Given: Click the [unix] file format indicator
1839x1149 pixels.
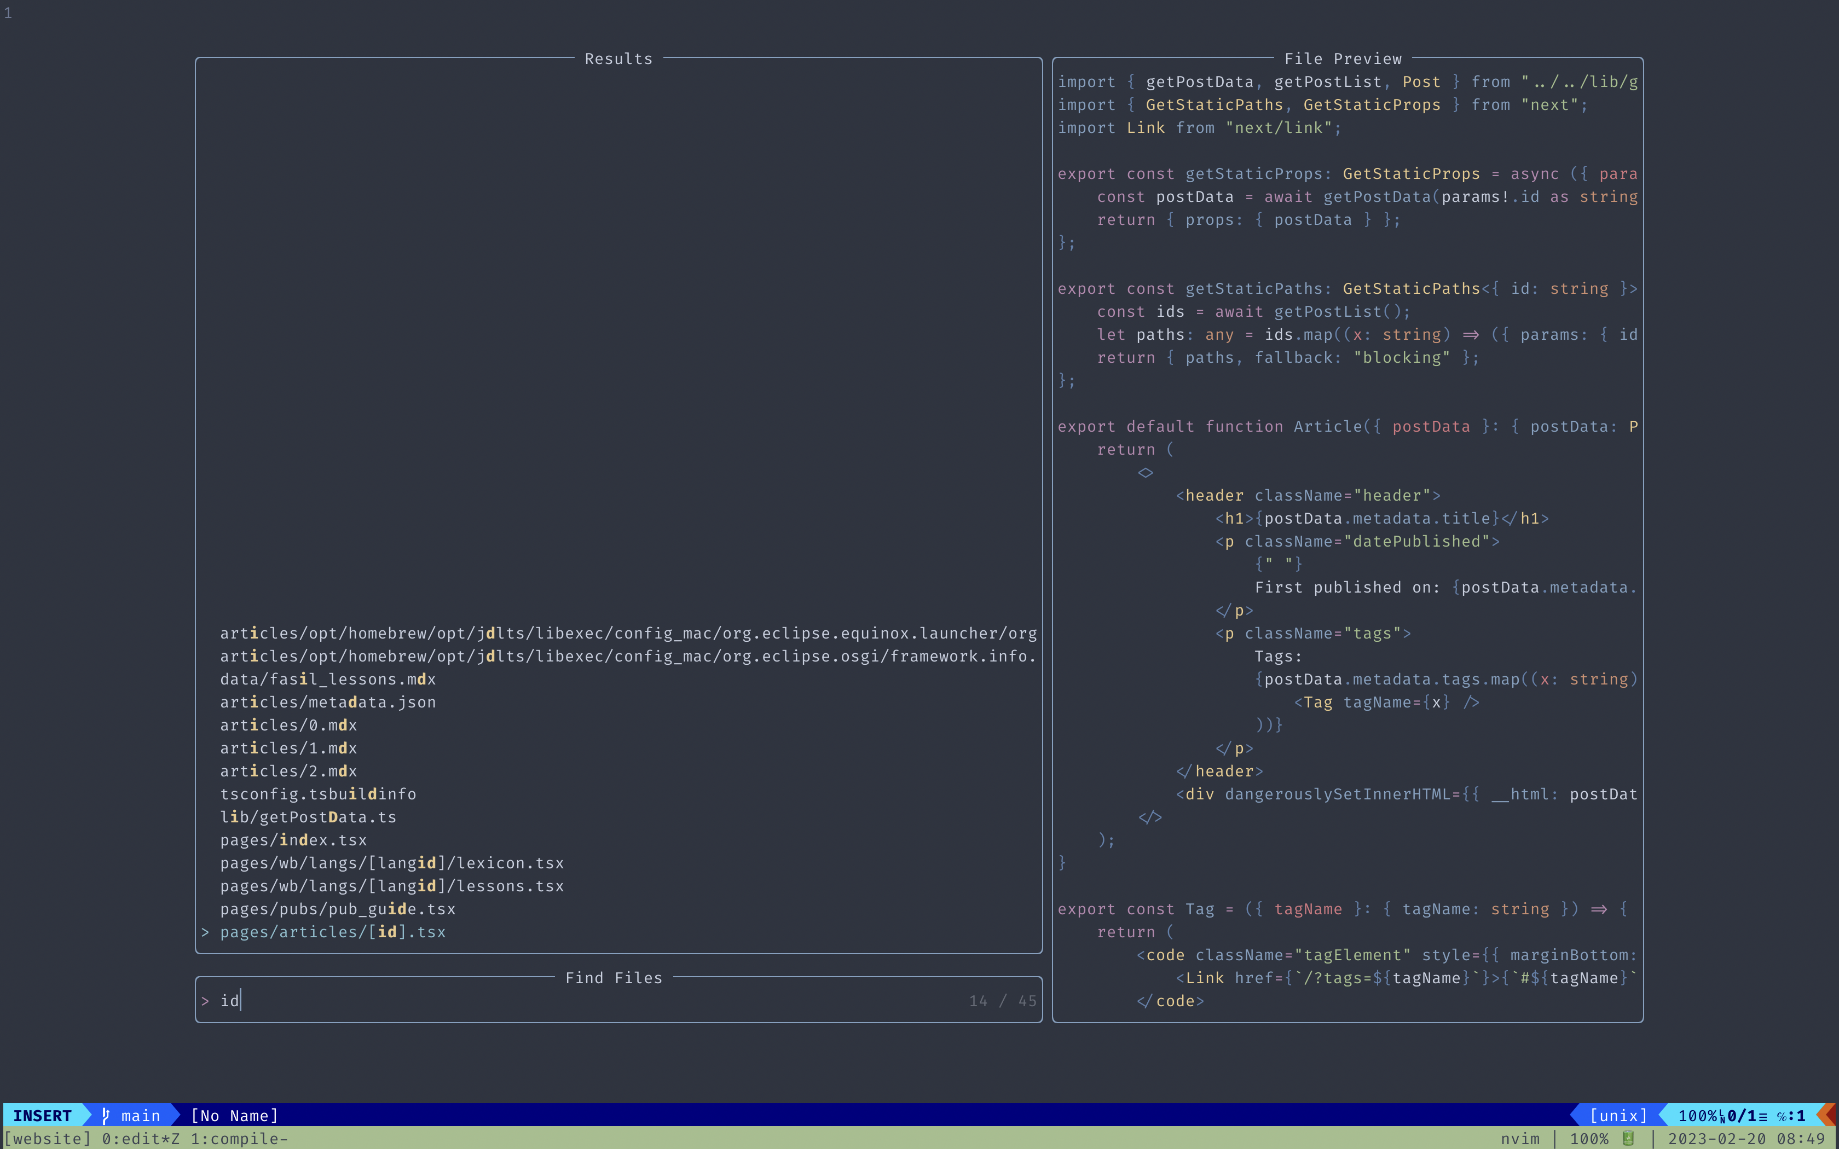Looking at the screenshot, I should tap(1618, 1116).
